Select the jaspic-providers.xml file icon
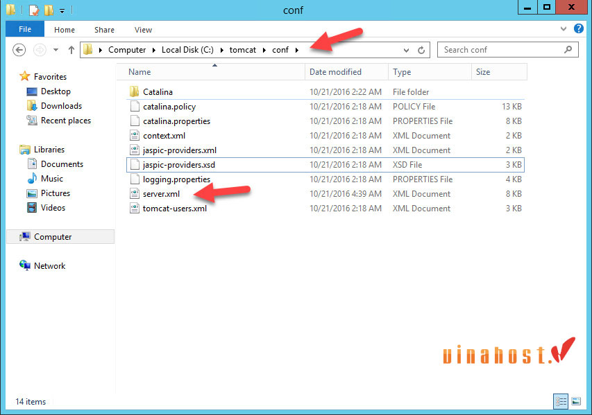 point(135,150)
